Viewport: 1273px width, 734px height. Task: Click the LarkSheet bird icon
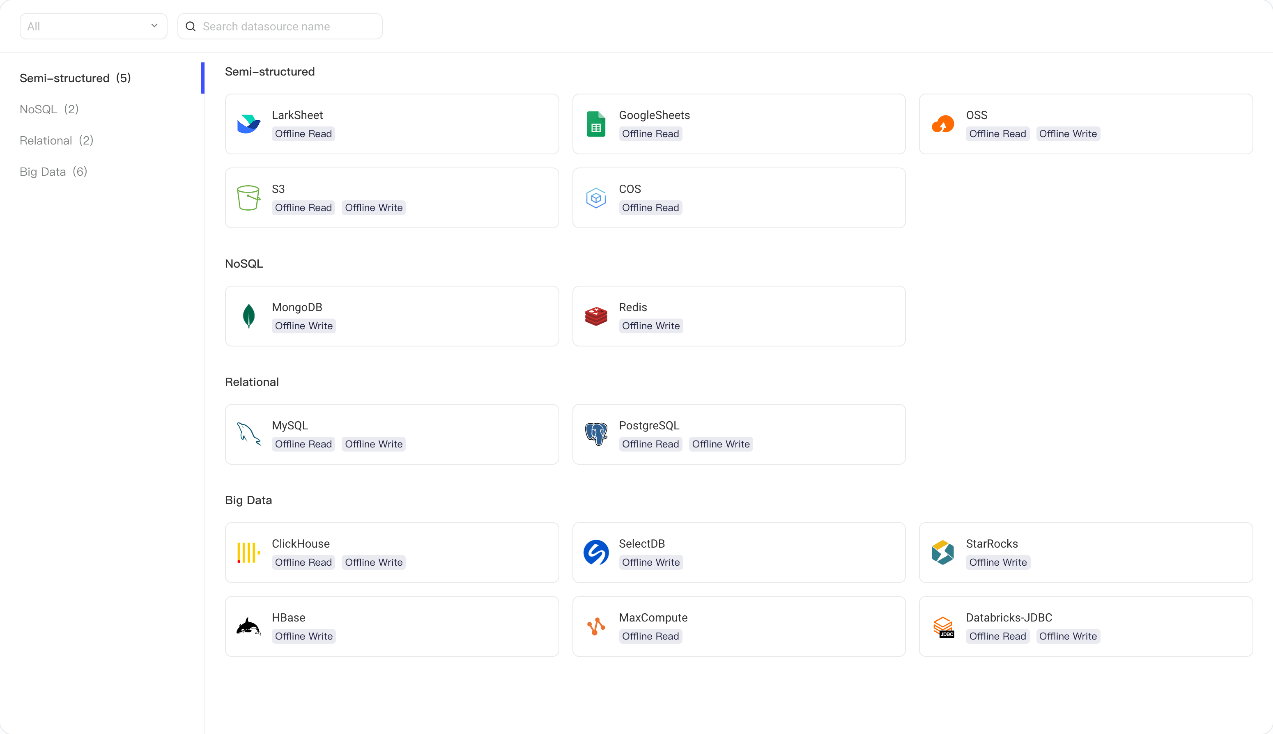(248, 124)
